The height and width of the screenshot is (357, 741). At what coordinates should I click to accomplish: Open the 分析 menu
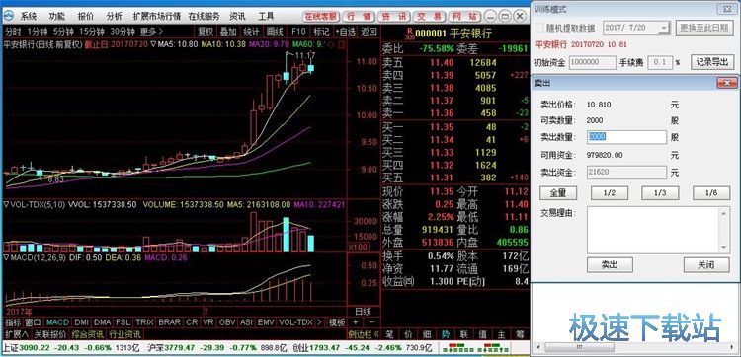114,16
